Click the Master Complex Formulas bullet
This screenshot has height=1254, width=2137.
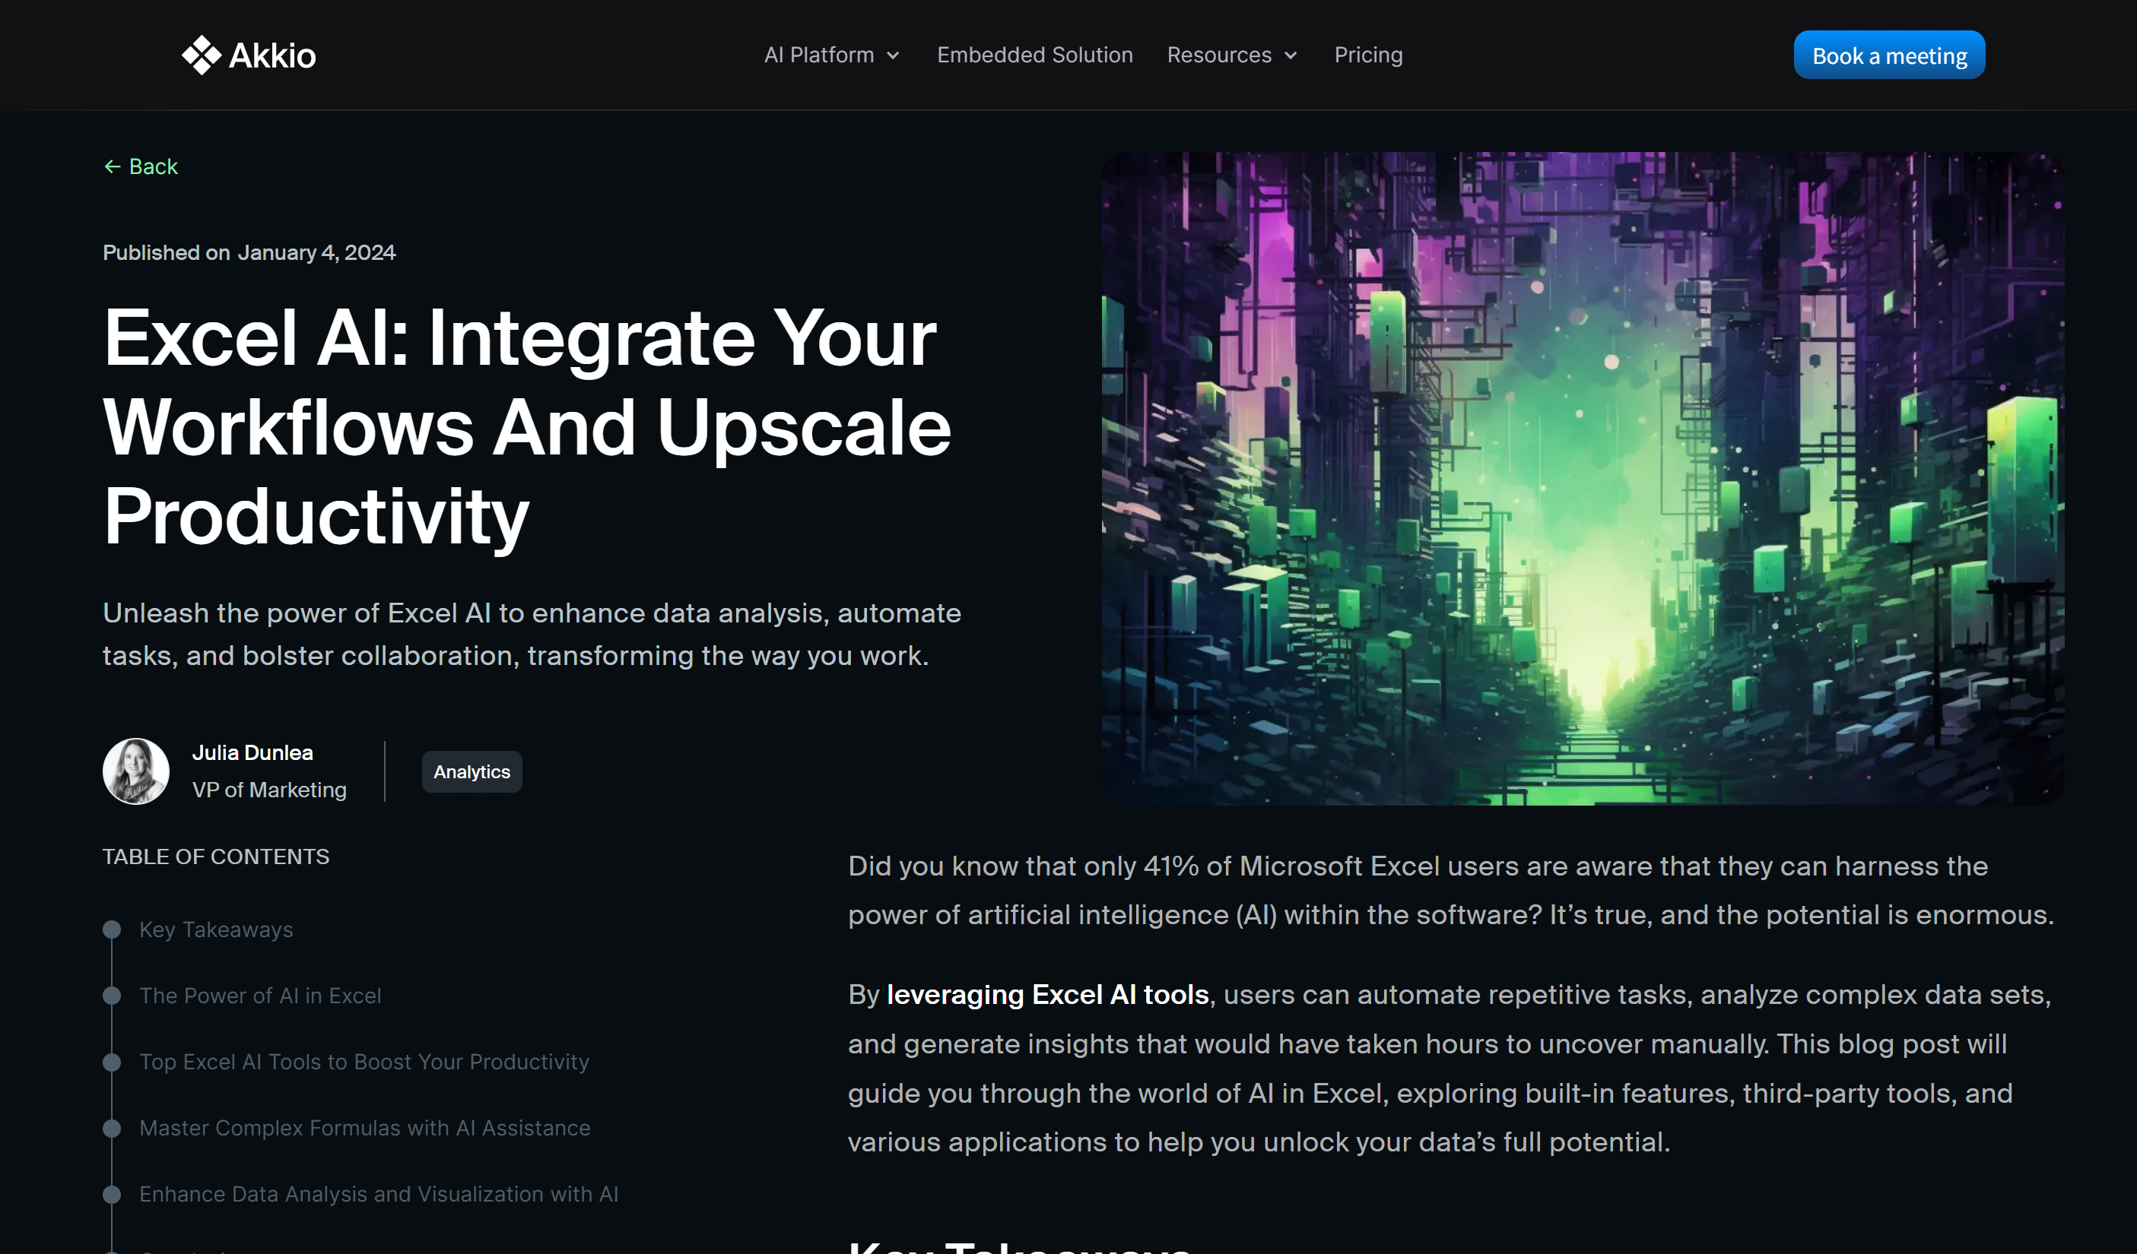(112, 1128)
